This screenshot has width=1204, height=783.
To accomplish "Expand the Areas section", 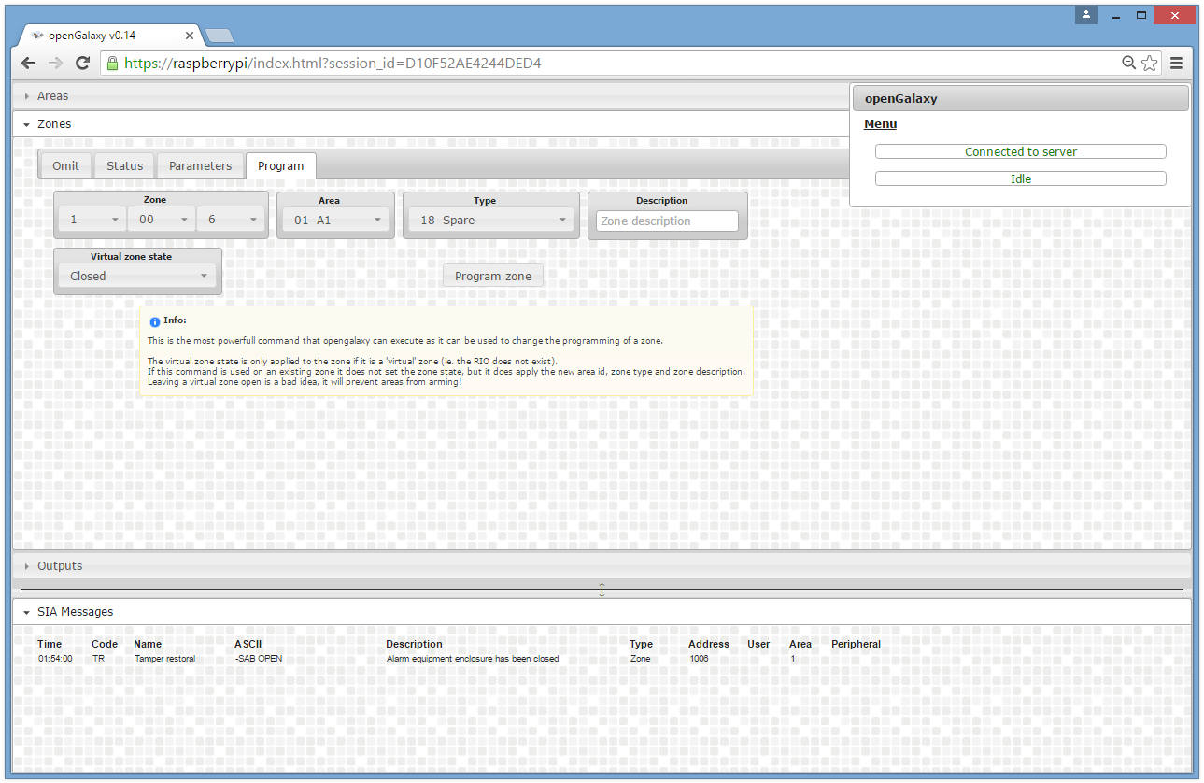I will click(52, 95).
